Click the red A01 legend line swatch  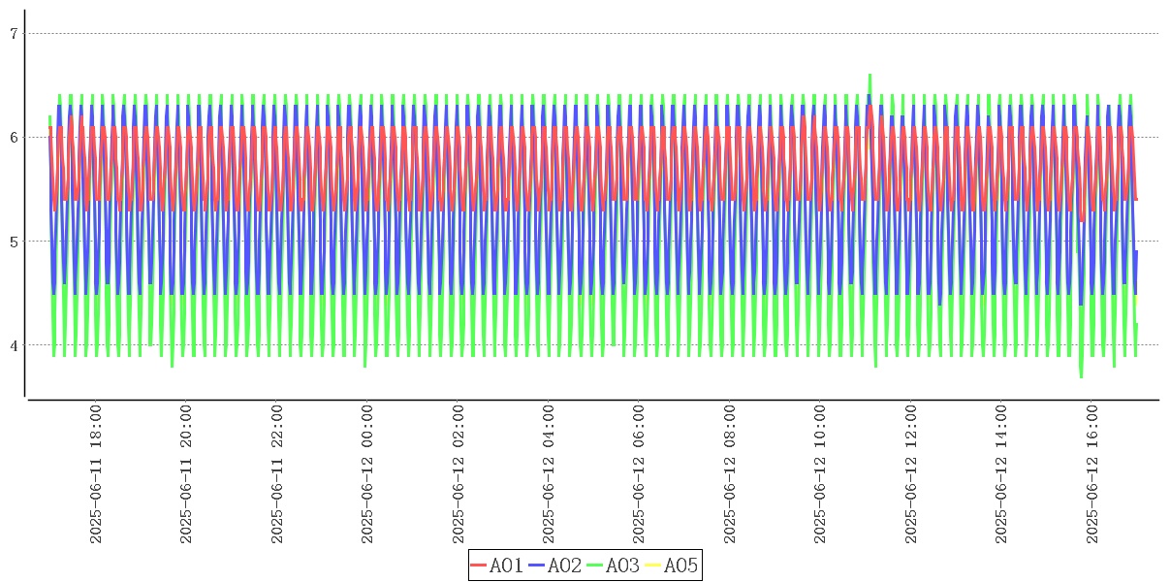coord(479,566)
